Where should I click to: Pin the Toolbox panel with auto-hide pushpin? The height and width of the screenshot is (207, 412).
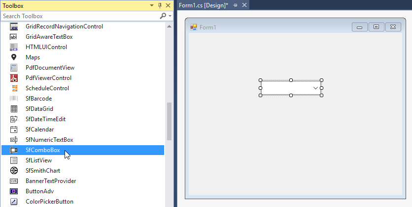[x=160, y=5]
